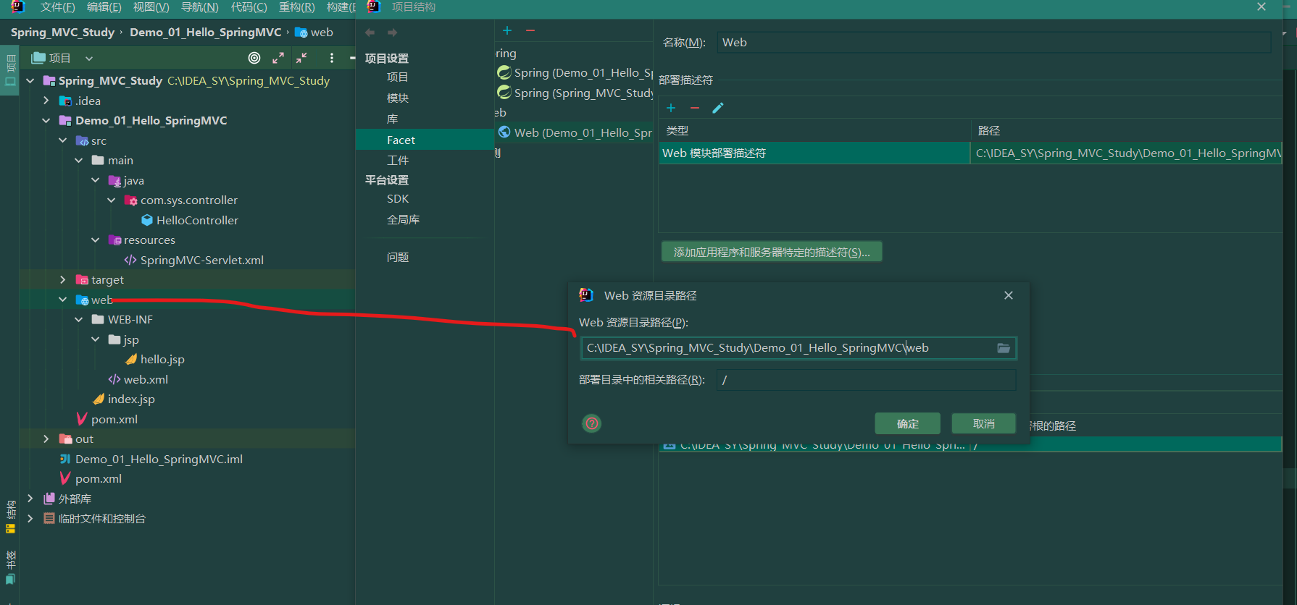This screenshot has height=605, width=1297.
Task: Select 项目 in project settings
Action: coord(398,77)
